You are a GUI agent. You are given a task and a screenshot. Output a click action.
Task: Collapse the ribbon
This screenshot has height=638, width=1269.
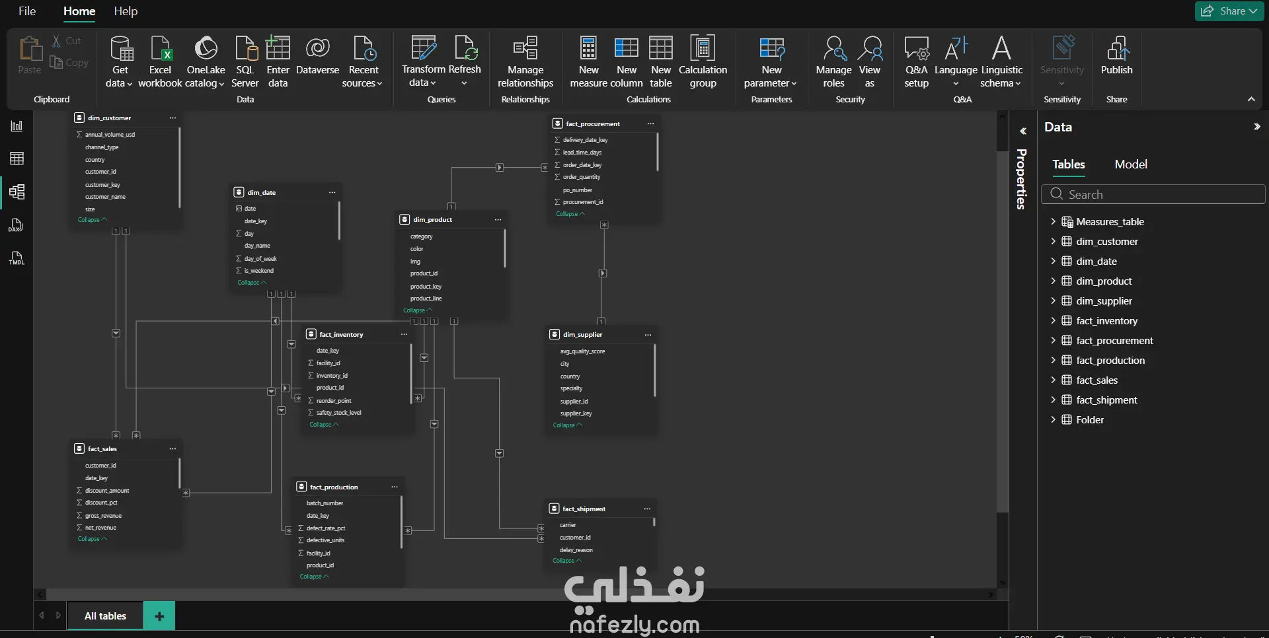[x=1250, y=99]
